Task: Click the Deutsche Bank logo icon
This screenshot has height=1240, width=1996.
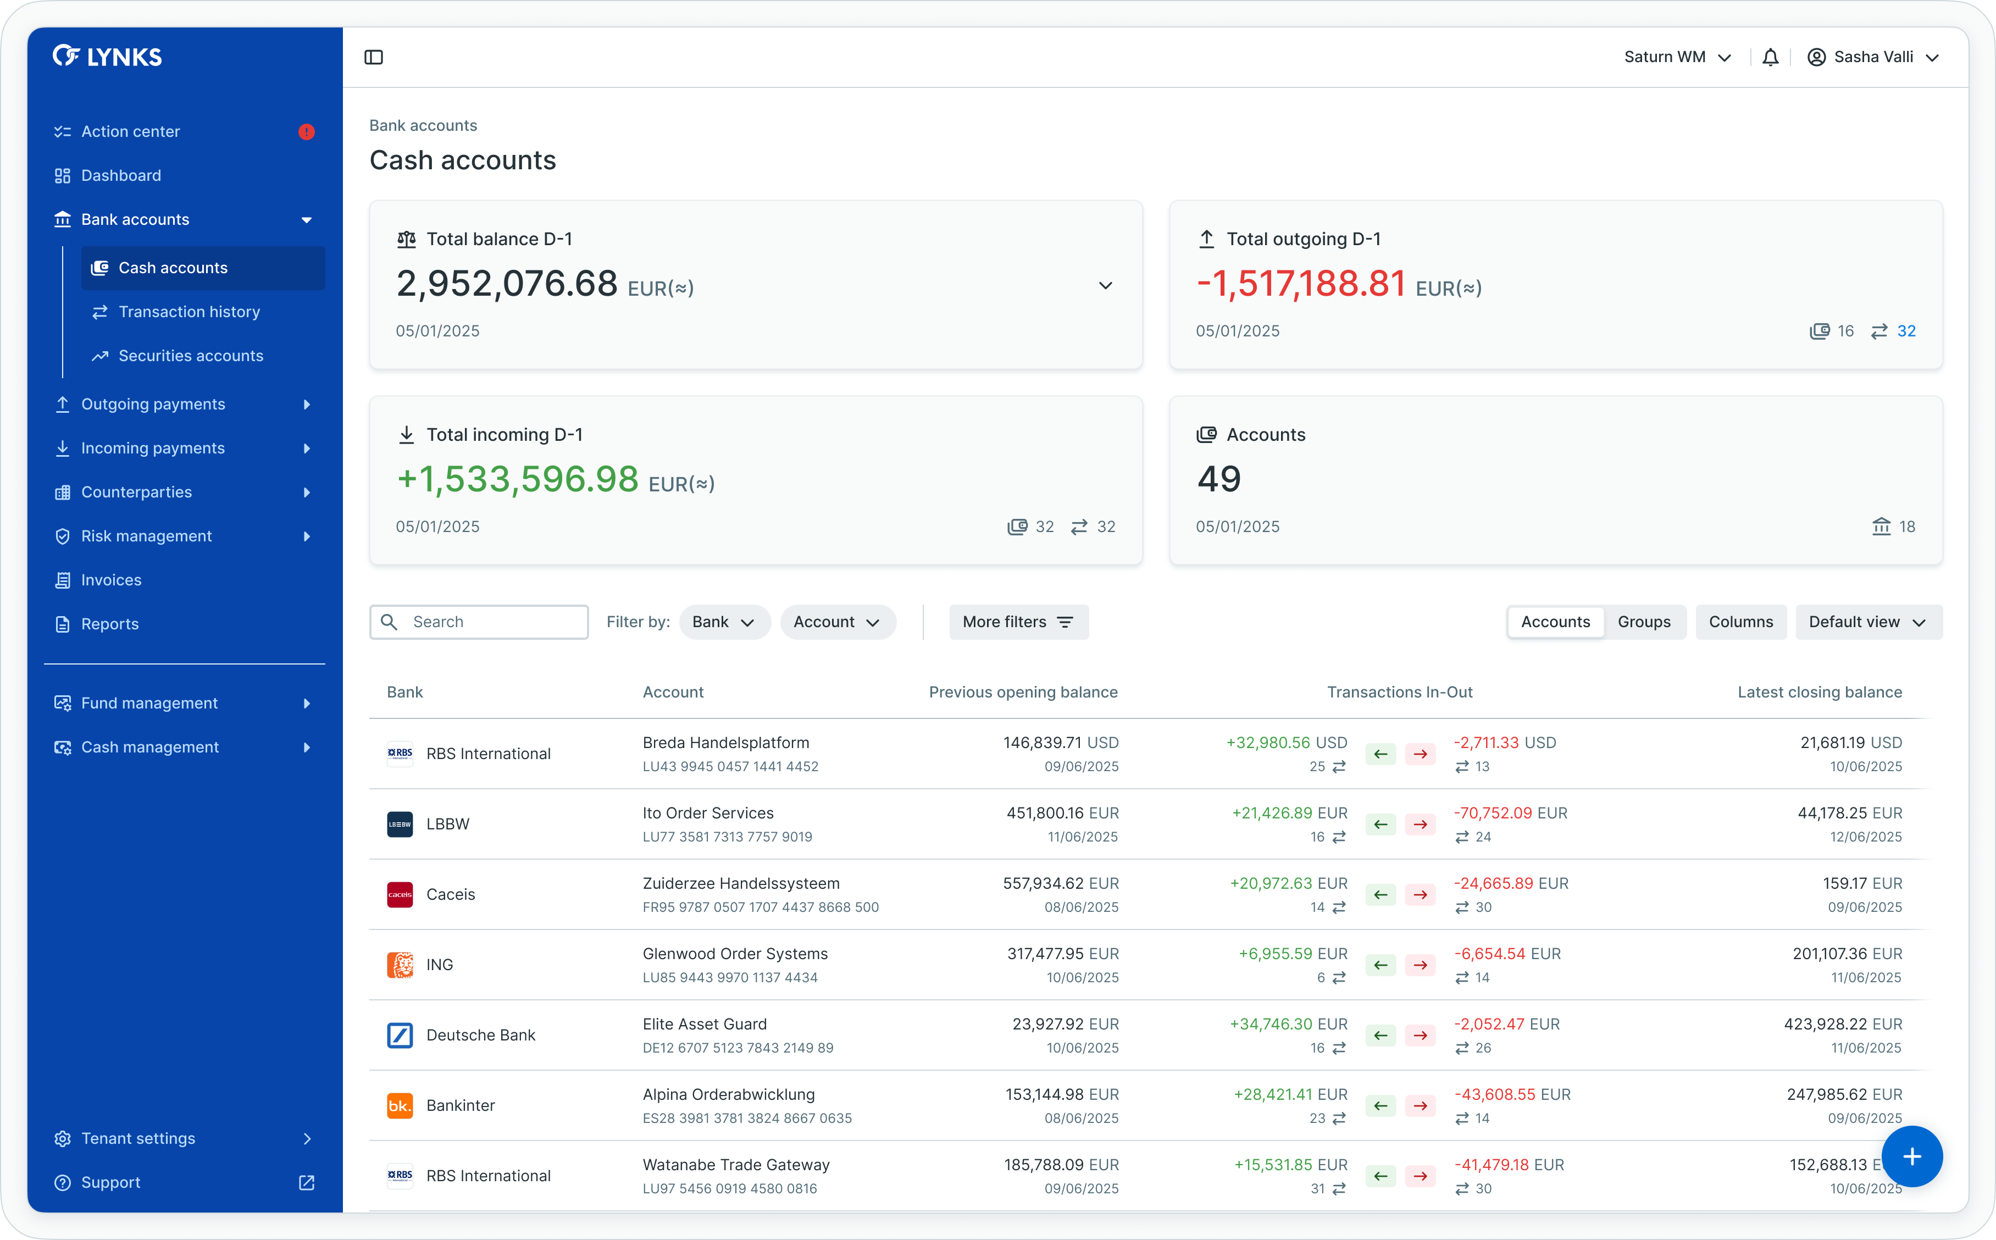Action: click(400, 1035)
